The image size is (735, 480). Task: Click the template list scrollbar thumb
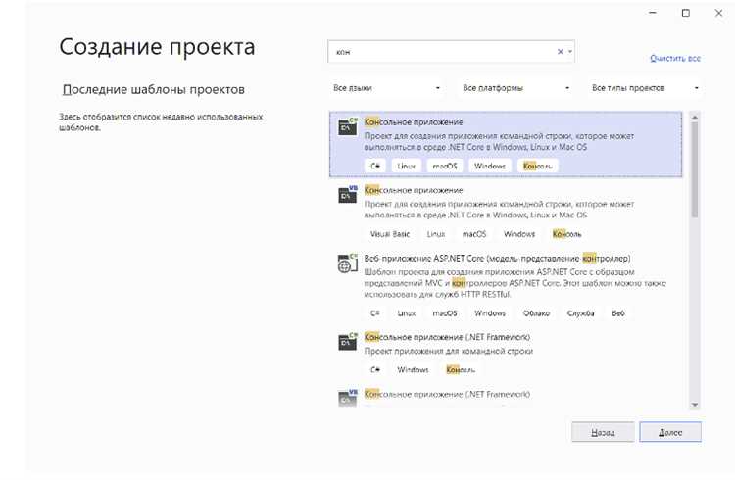click(x=695, y=169)
